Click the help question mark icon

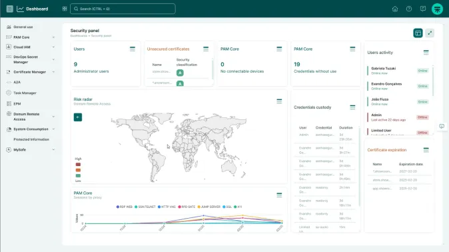[409, 9]
